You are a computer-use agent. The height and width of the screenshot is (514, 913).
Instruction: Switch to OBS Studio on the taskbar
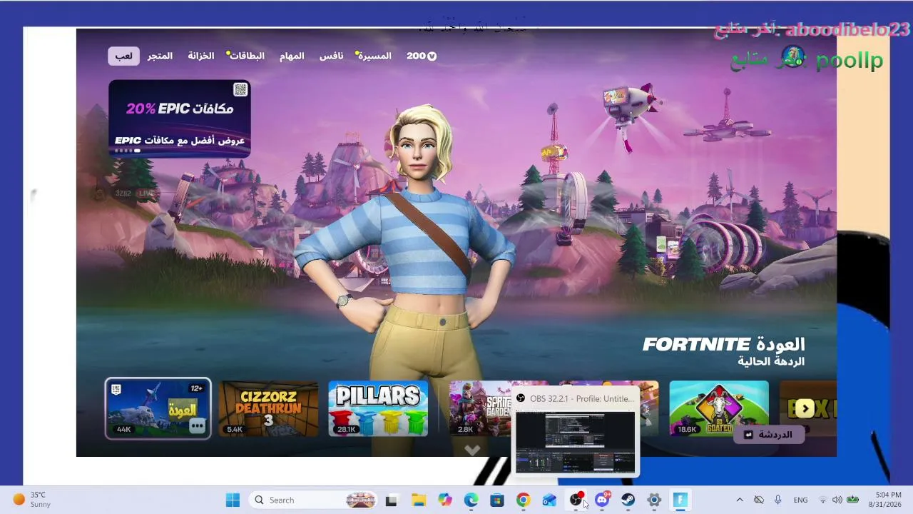pyautogui.click(x=576, y=500)
